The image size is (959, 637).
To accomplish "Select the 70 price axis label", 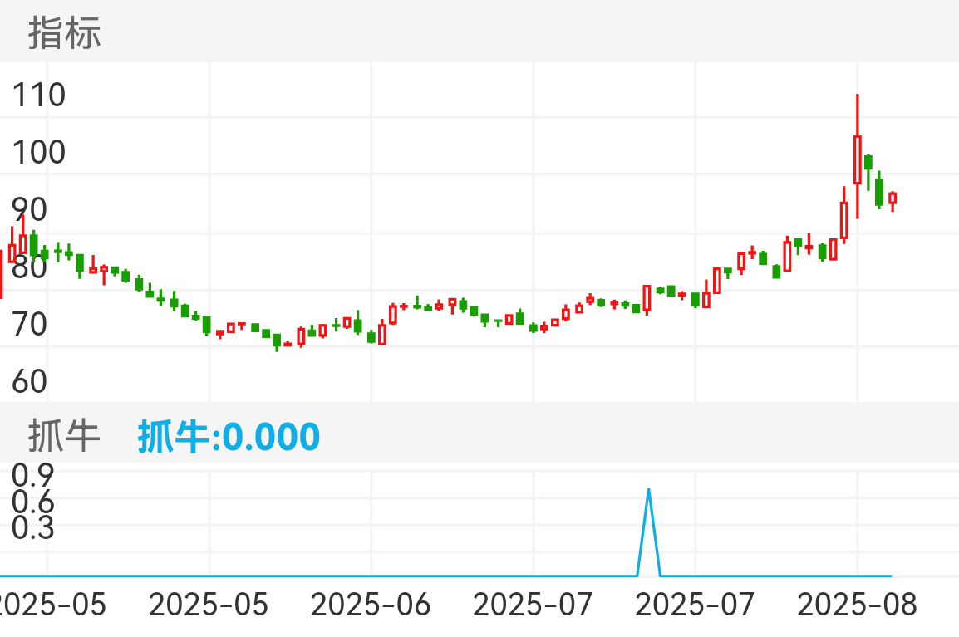I will [x=29, y=324].
